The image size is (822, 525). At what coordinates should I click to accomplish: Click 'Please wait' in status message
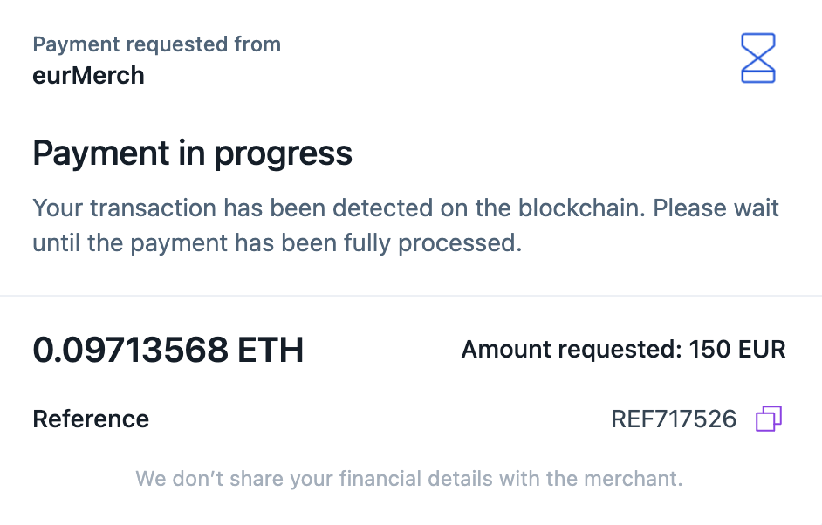click(x=716, y=208)
